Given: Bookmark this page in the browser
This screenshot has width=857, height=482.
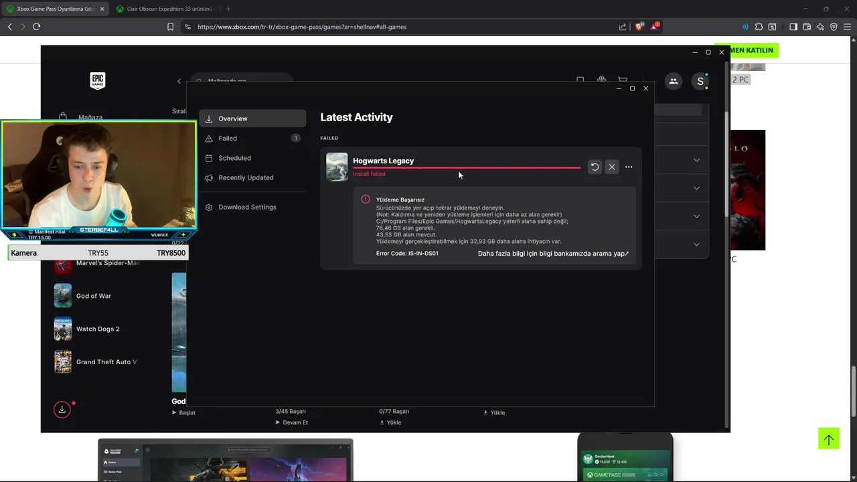Looking at the screenshot, I should click(170, 27).
